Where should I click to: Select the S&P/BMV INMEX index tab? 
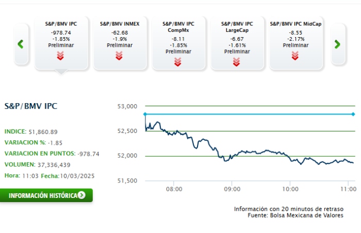(x=120, y=36)
